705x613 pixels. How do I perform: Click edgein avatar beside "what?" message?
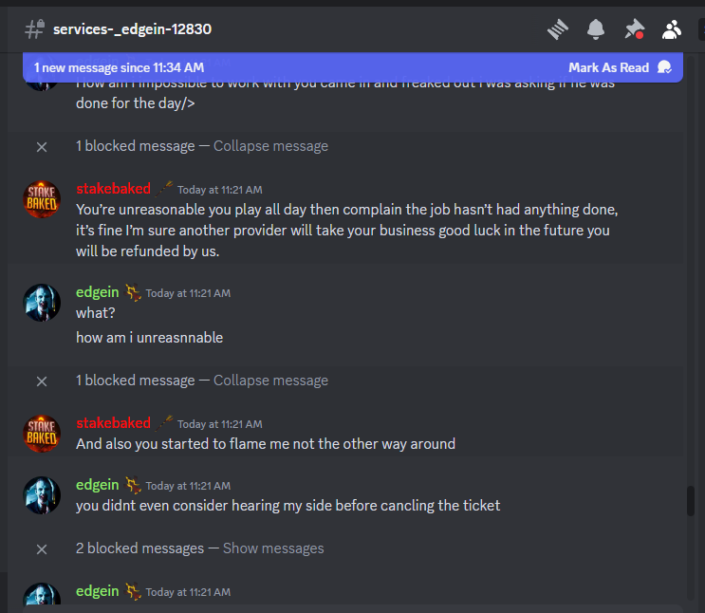42,302
